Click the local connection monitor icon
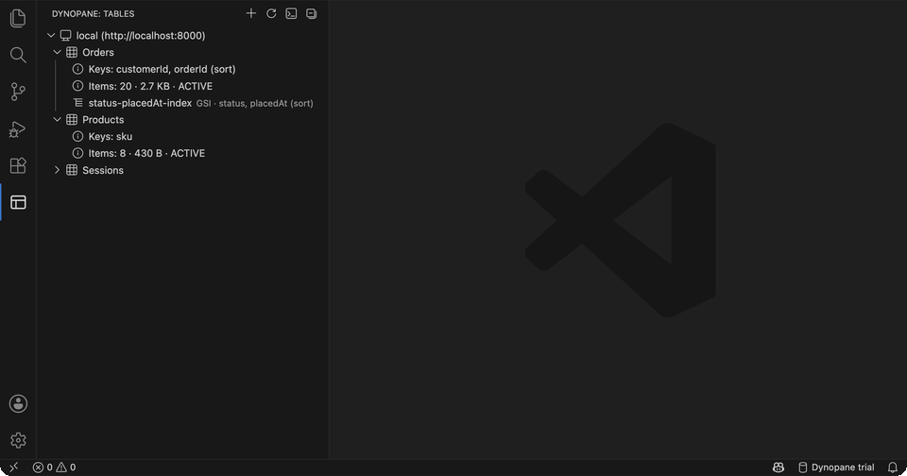 (x=66, y=35)
